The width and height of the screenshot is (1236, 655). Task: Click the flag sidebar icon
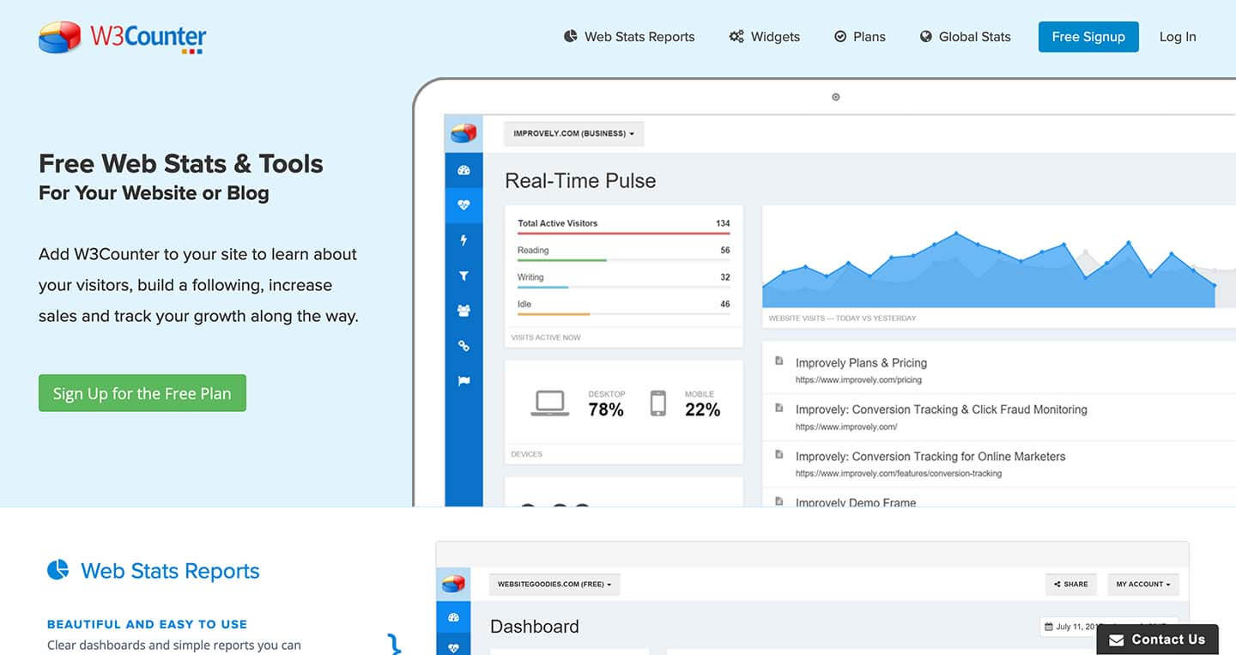464,381
